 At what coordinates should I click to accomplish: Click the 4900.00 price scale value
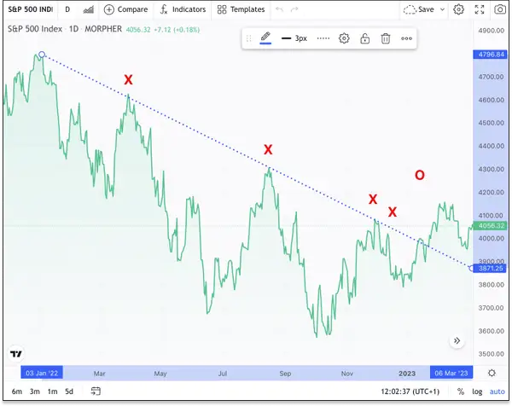[492, 31]
